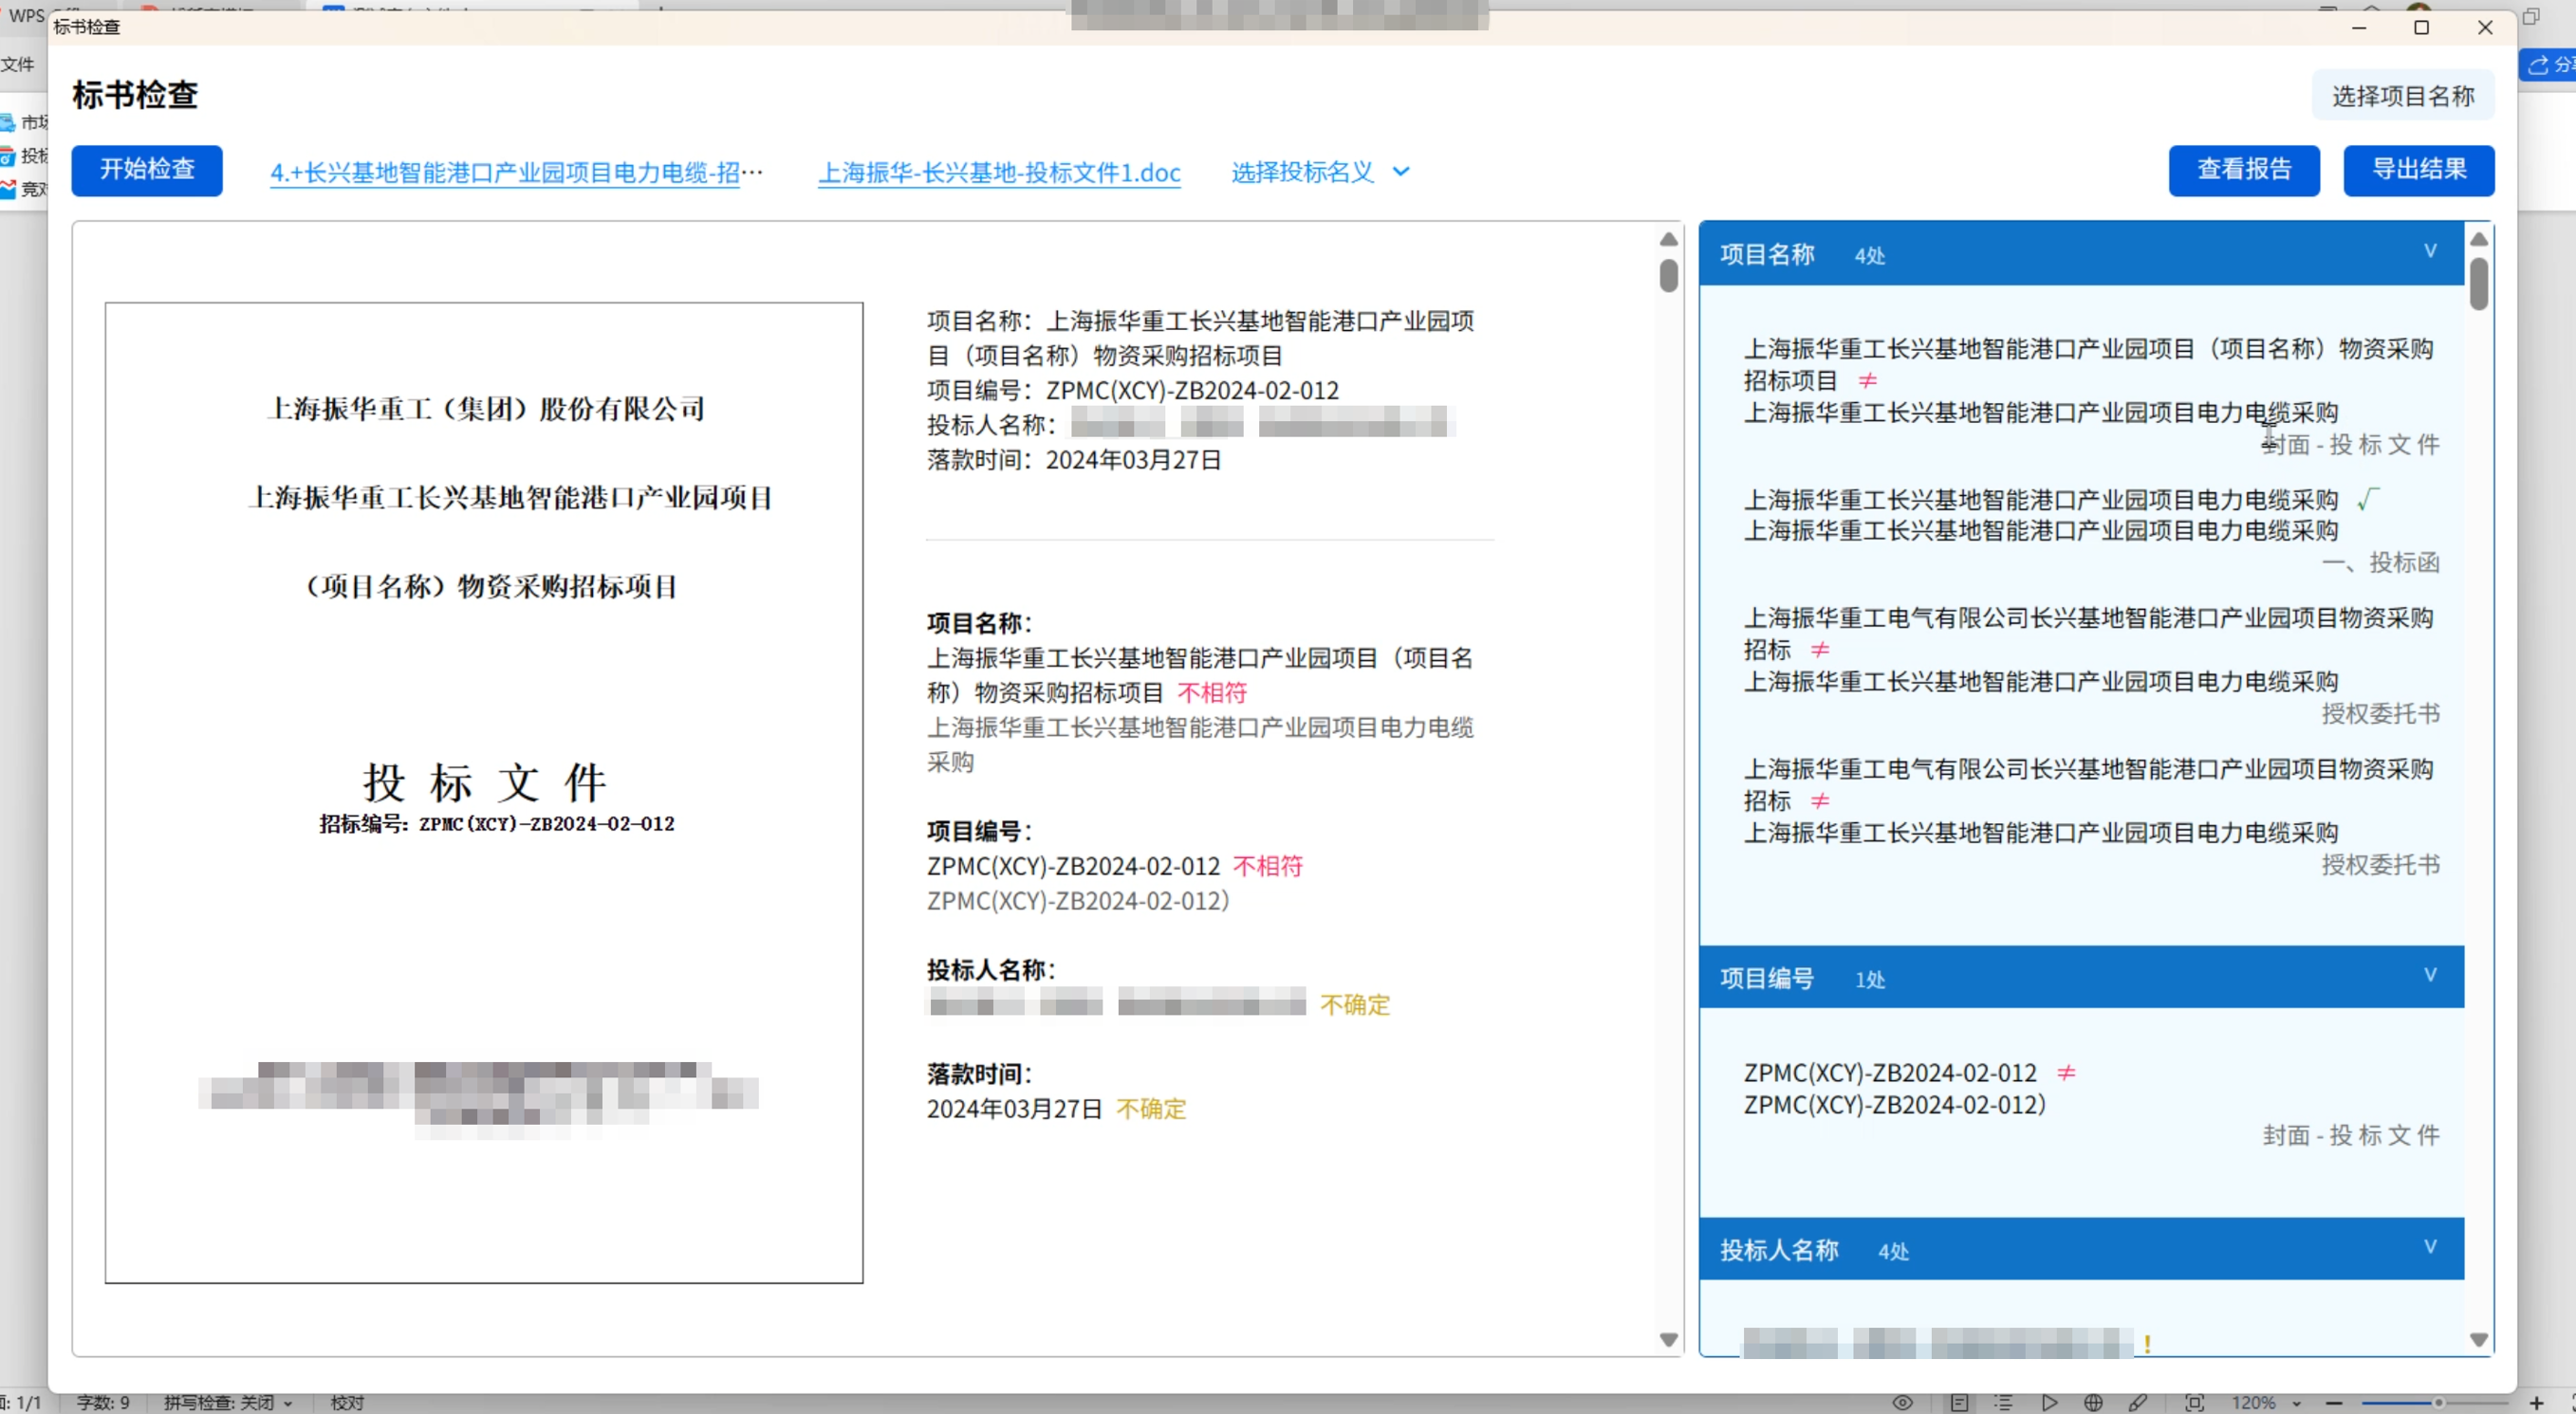Collapse the 项目编号 results section
The image size is (2576, 1414).
pyautogui.click(x=2430, y=974)
